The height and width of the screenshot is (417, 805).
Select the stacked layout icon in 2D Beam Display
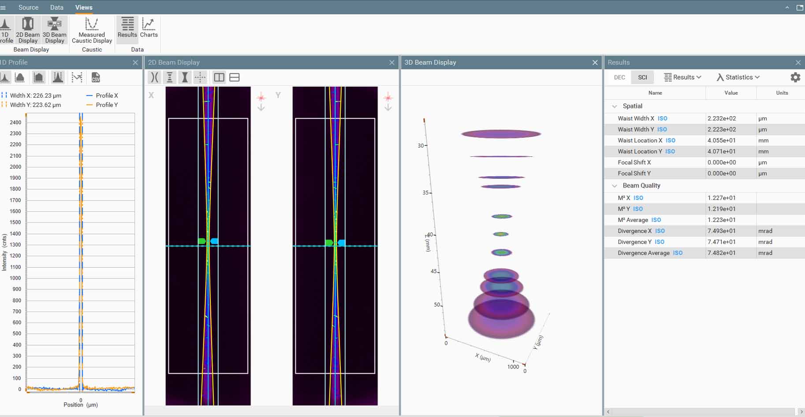pyautogui.click(x=235, y=77)
